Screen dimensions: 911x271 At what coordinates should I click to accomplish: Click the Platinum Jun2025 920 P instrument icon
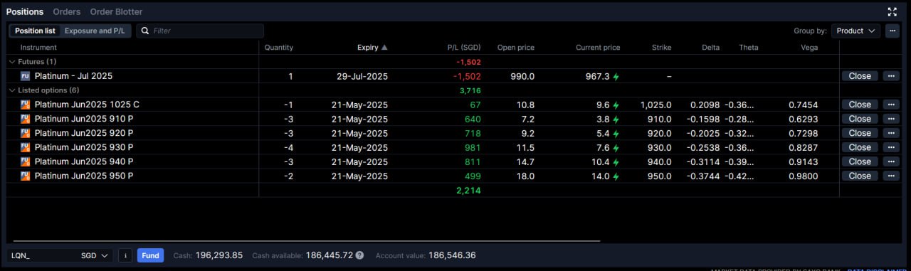pos(25,133)
